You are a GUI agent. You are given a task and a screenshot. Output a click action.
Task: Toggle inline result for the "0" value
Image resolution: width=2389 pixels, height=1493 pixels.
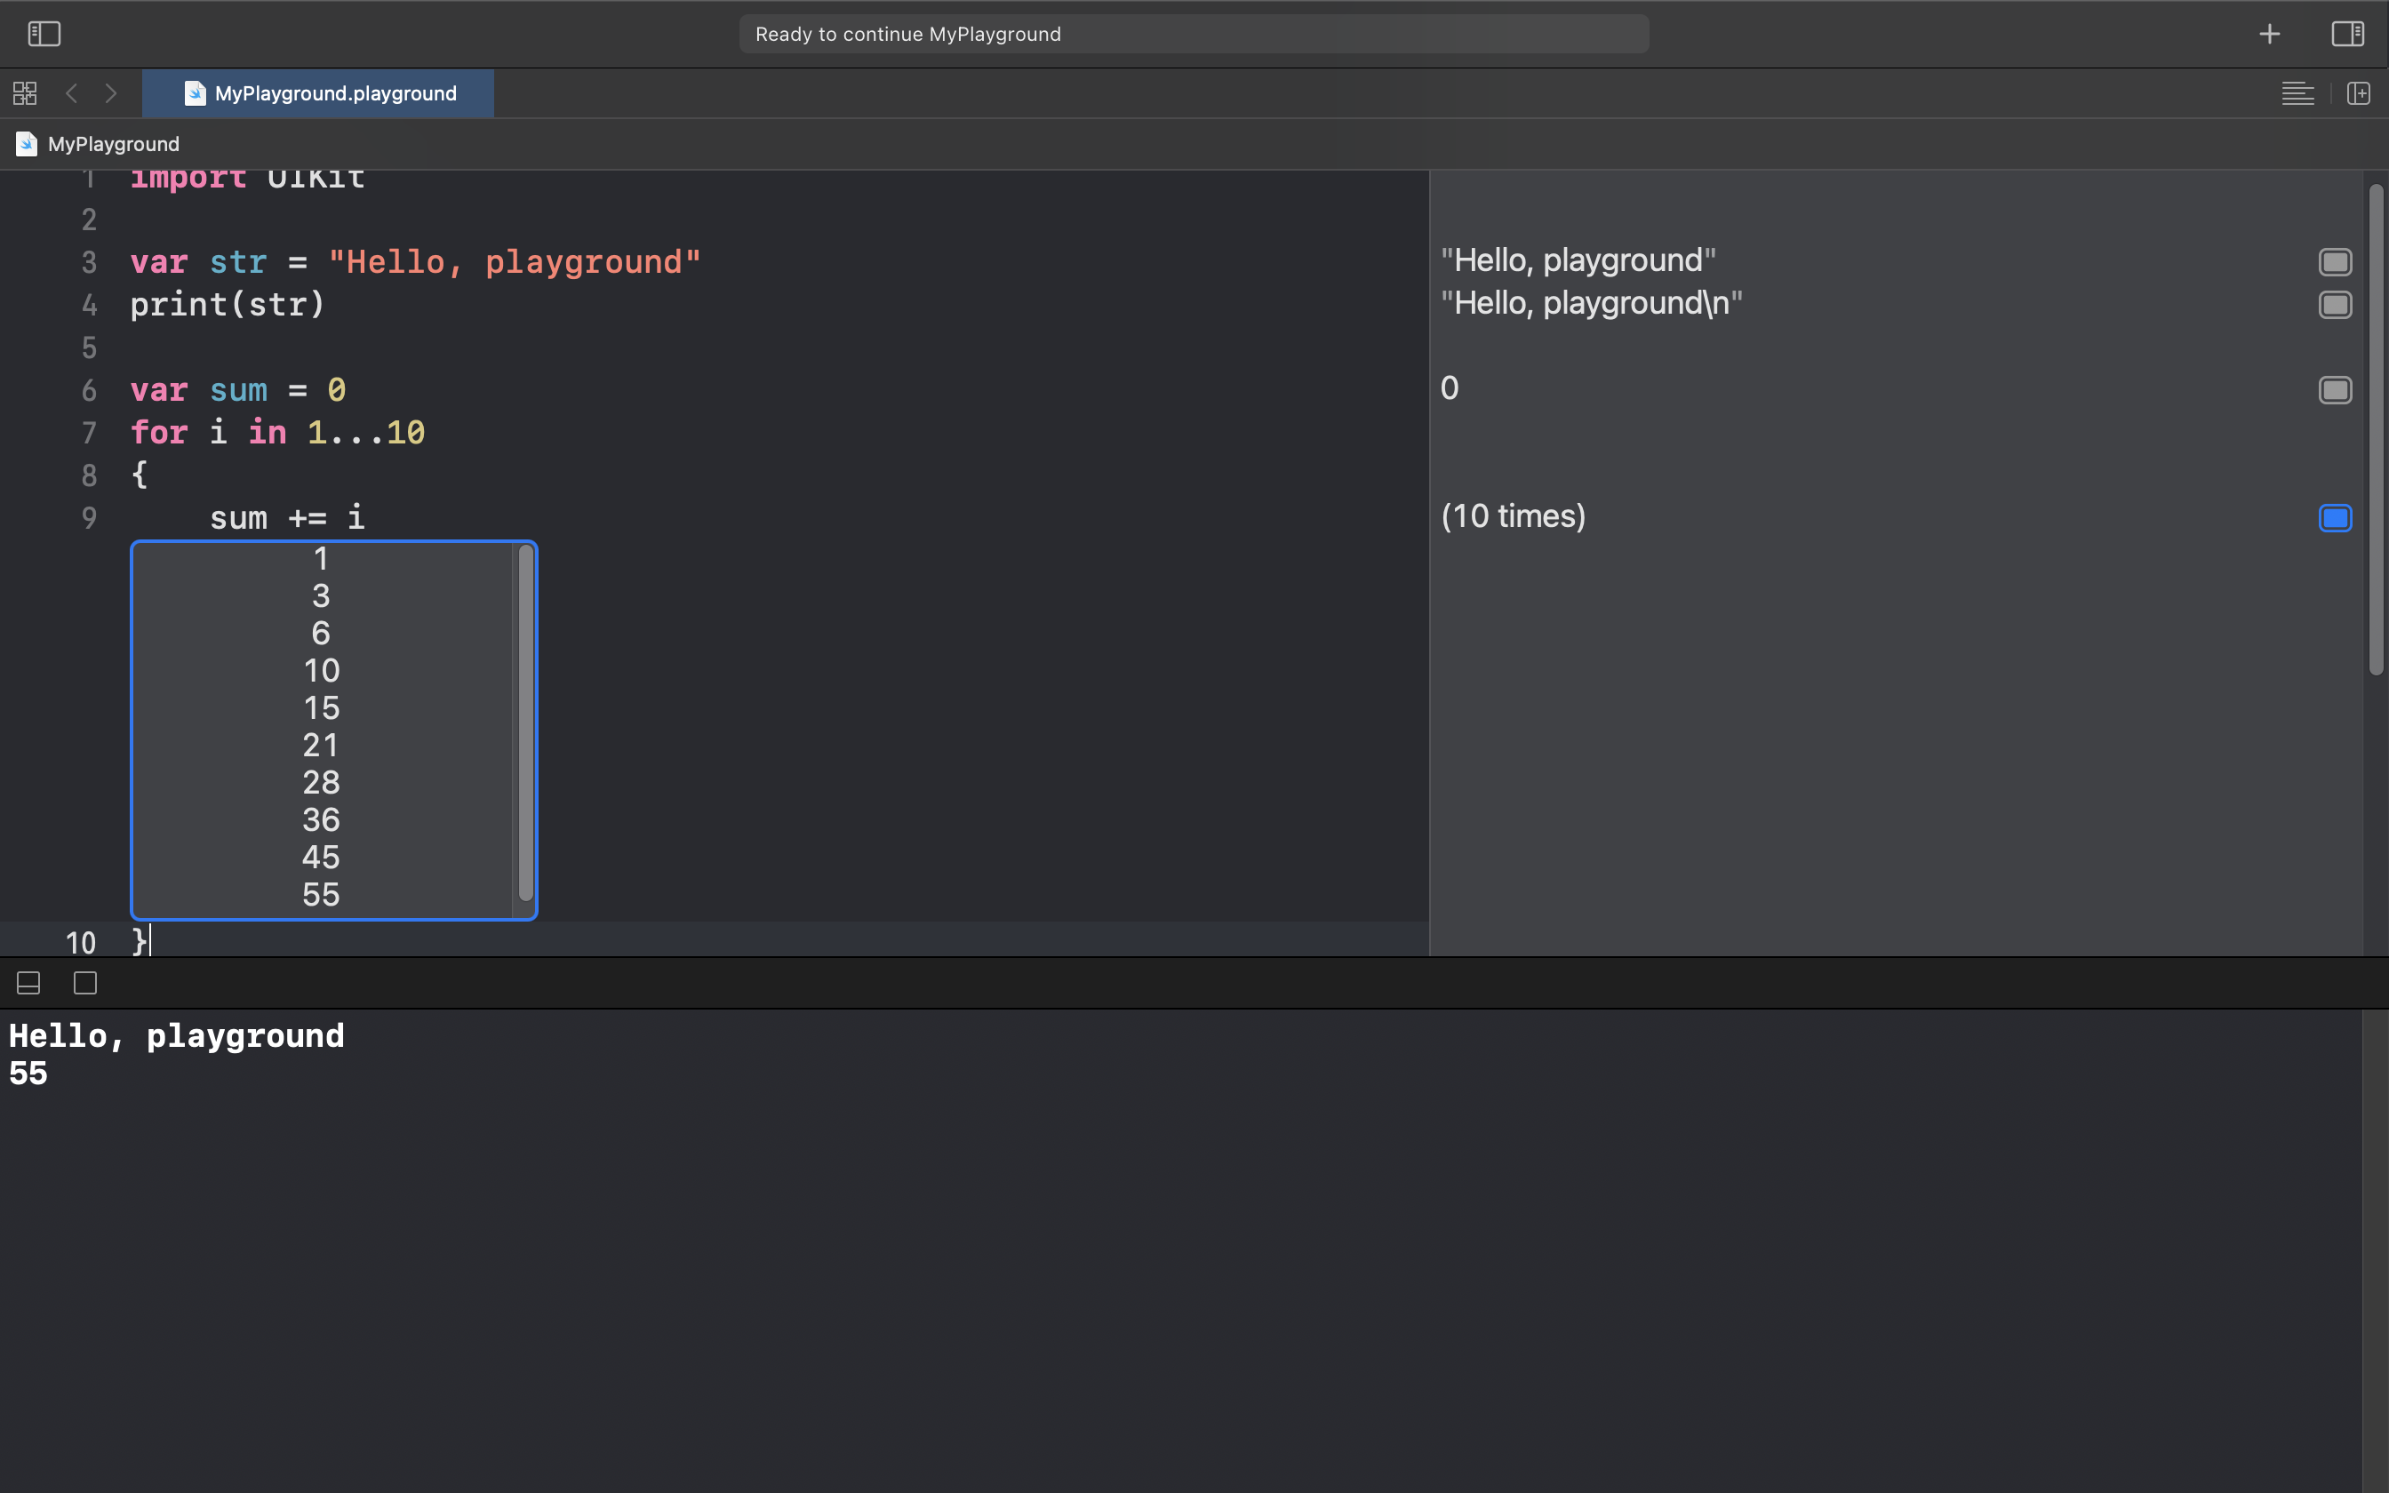click(x=2335, y=390)
